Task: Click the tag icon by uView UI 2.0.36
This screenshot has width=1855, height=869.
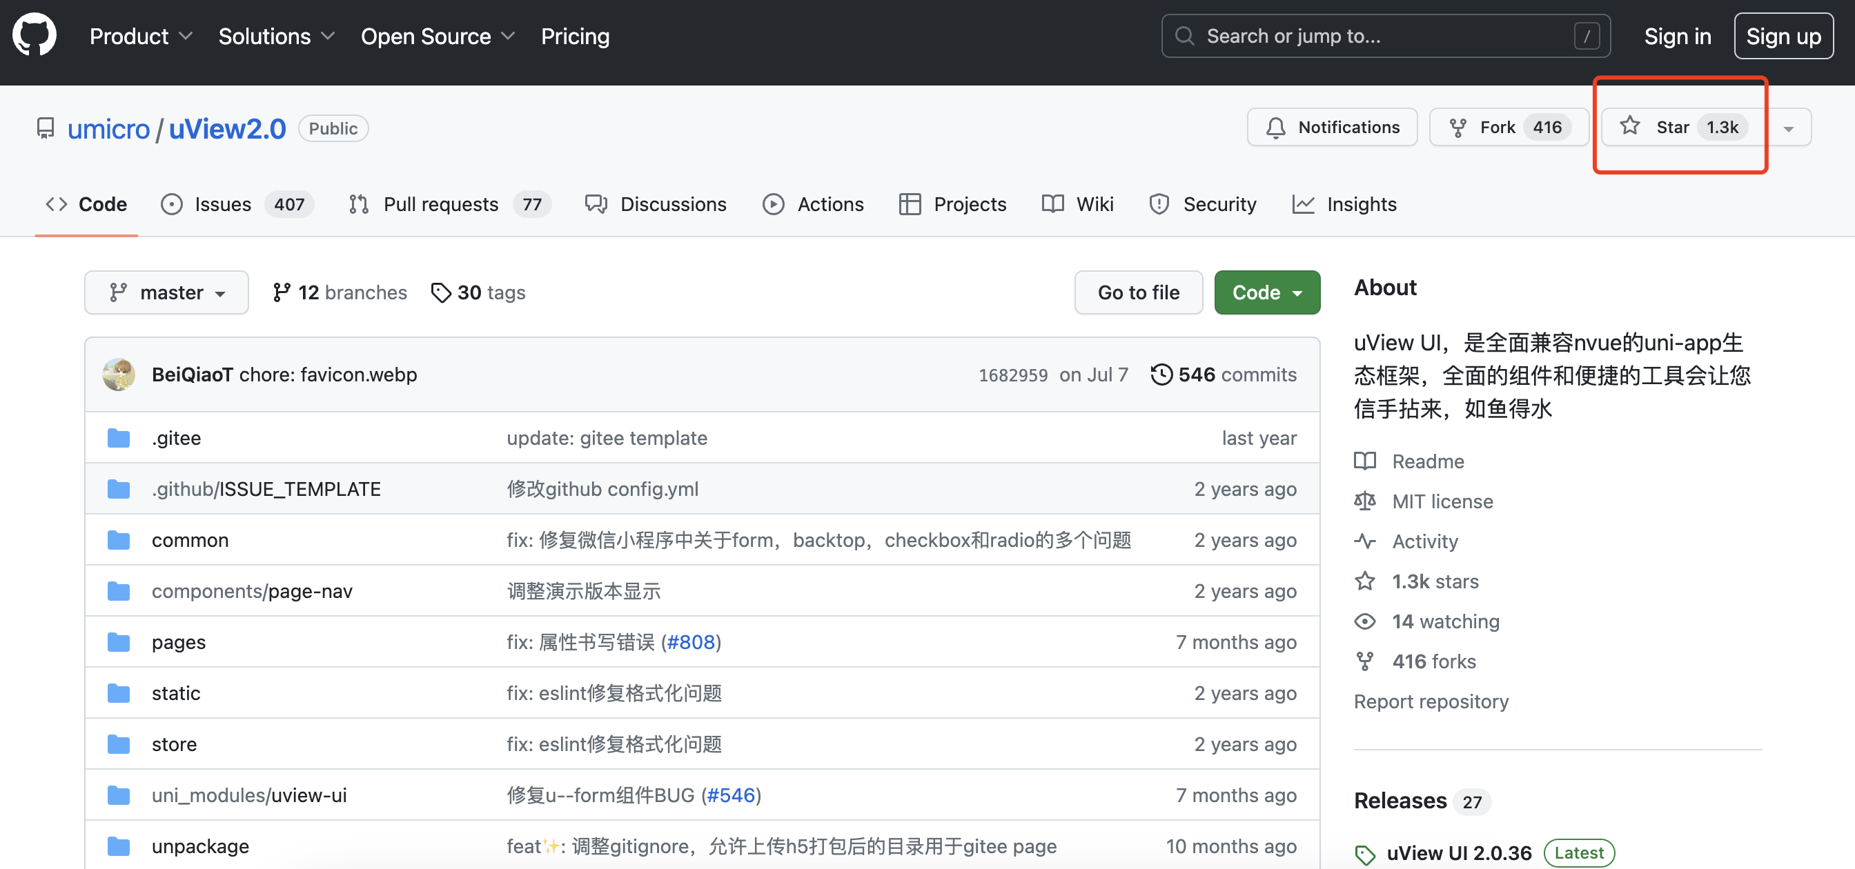Action: click(1364, 855)
